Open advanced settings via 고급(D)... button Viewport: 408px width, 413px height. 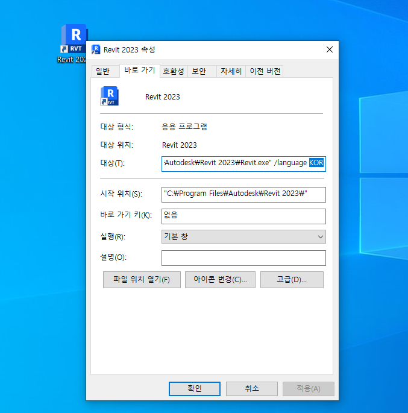292,280
